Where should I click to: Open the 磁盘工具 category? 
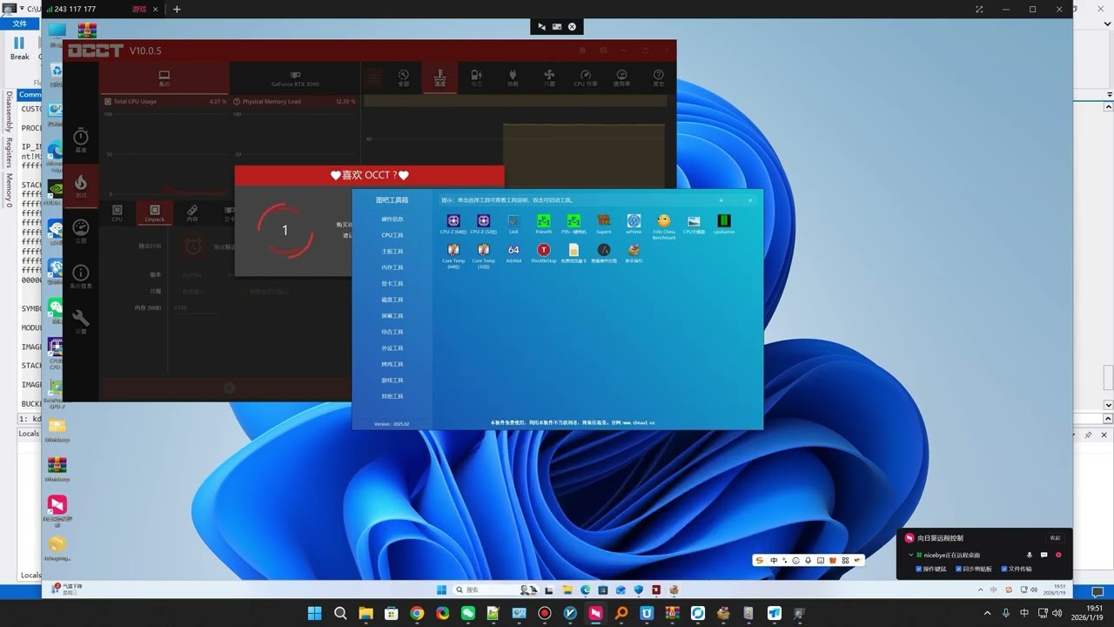tap(393, 300)
